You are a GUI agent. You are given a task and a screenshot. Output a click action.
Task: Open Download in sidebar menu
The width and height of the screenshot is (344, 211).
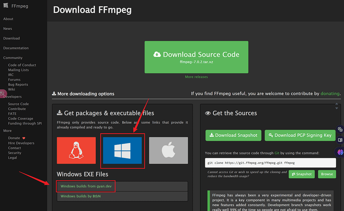11,38
